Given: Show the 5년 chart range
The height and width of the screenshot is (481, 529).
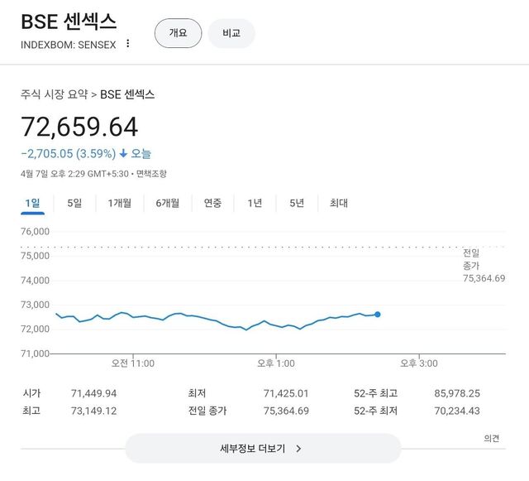Looking at the screenshot, I should (x=297, y=204).
